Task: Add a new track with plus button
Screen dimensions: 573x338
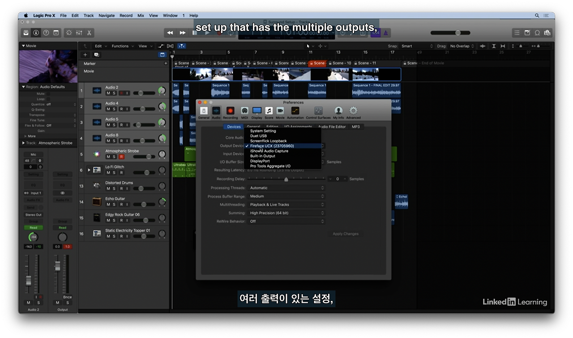Action: (85, 55)
